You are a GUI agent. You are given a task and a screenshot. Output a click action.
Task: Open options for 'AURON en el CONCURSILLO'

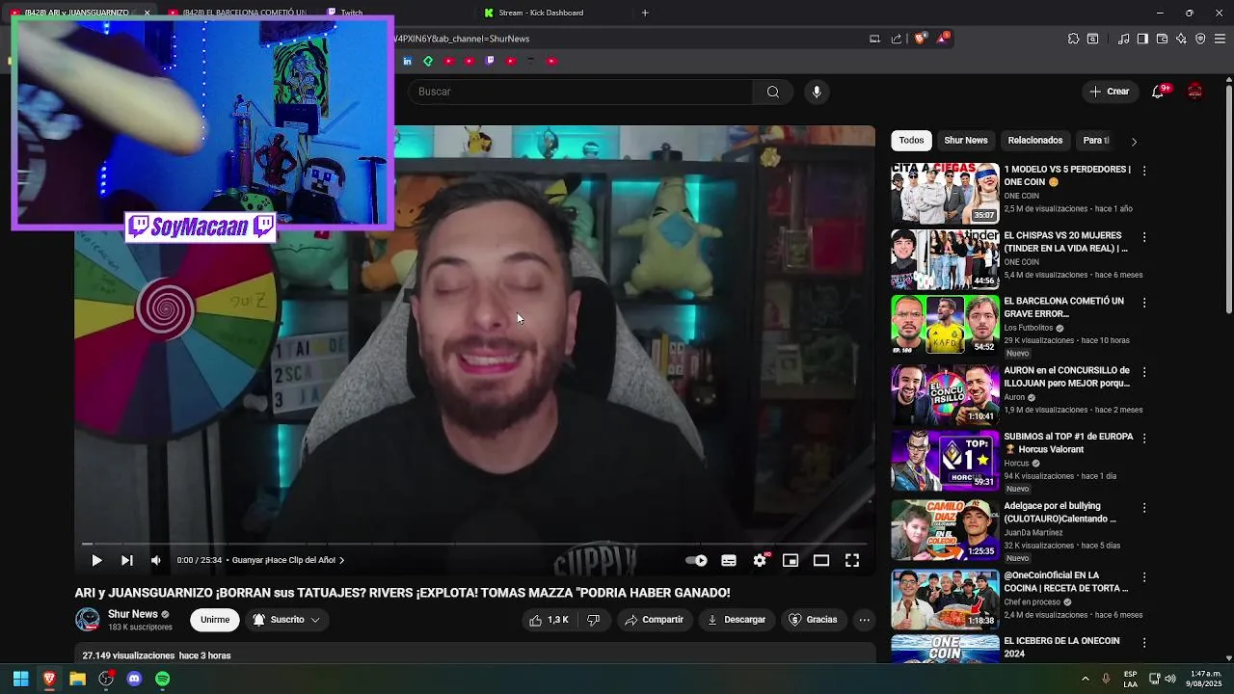click(1144, 372)
